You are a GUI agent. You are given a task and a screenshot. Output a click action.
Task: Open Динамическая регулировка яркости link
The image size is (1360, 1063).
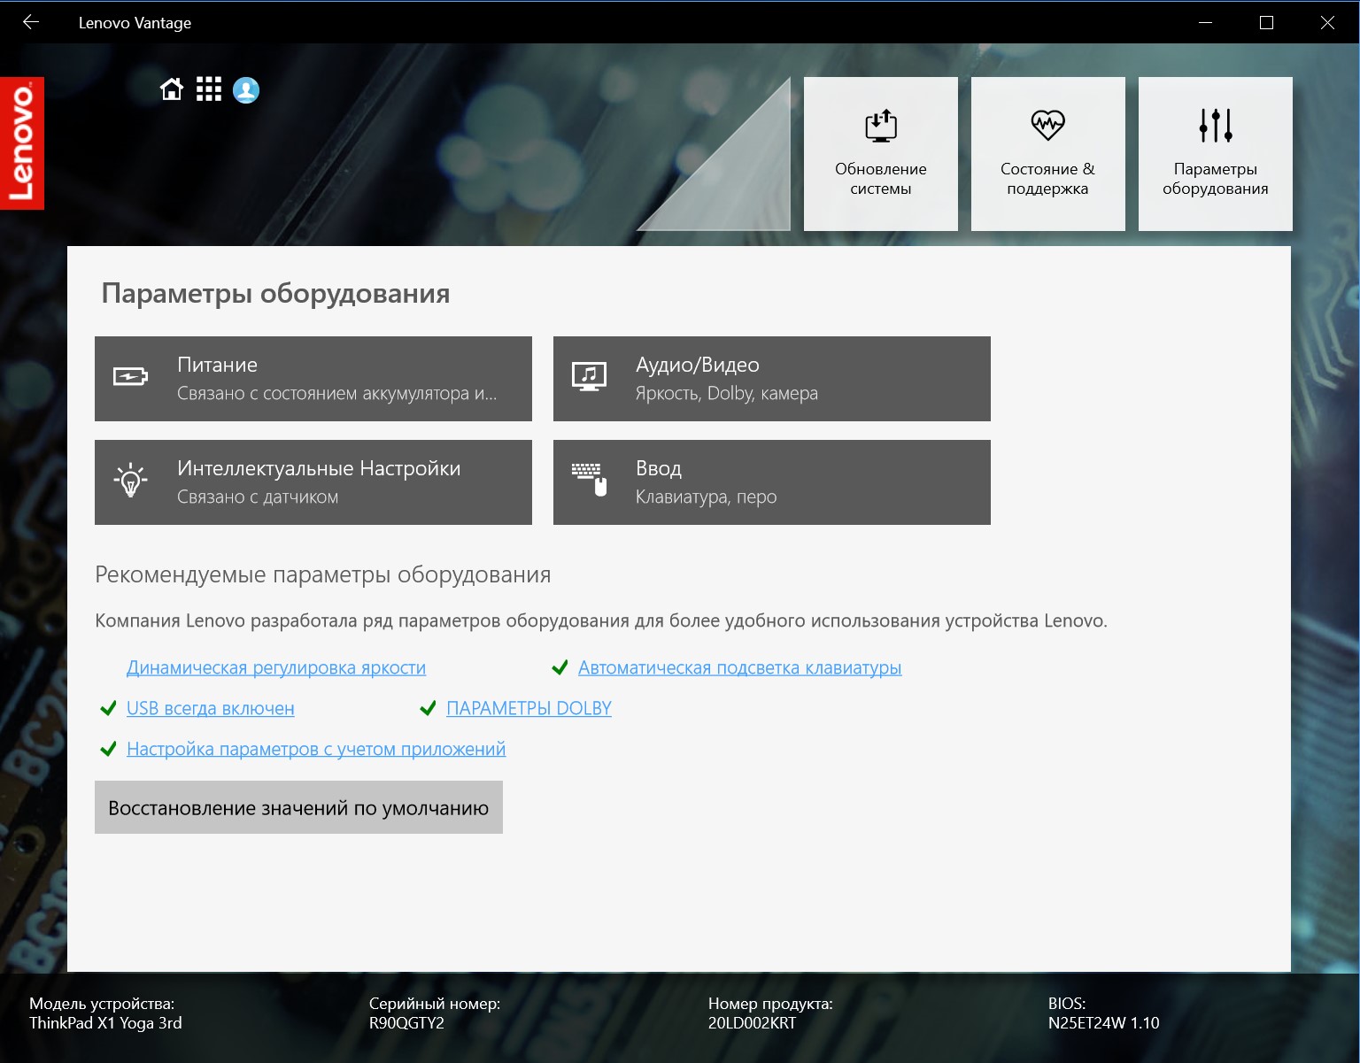[x=276, y=667]
